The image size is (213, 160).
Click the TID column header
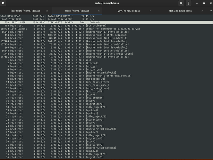(7, 22)
